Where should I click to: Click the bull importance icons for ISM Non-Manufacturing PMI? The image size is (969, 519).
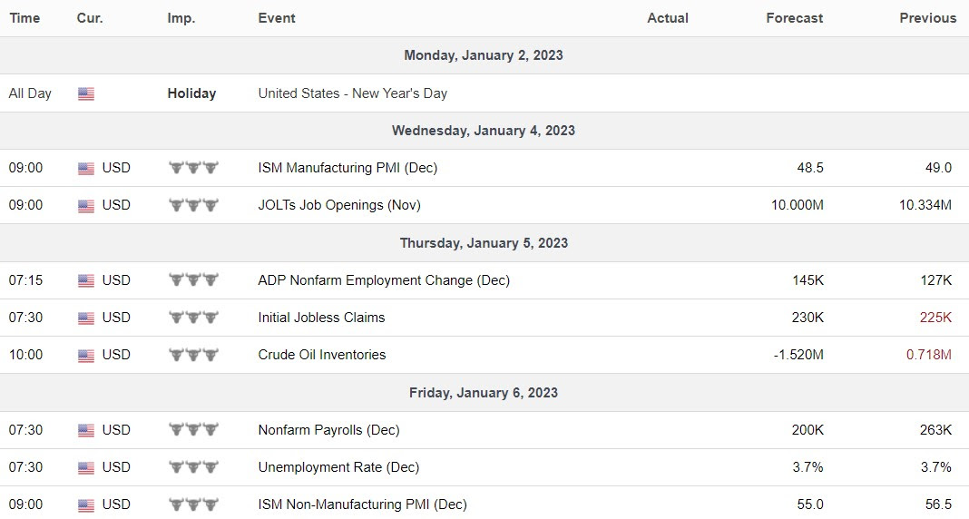[x=193, y=504]
